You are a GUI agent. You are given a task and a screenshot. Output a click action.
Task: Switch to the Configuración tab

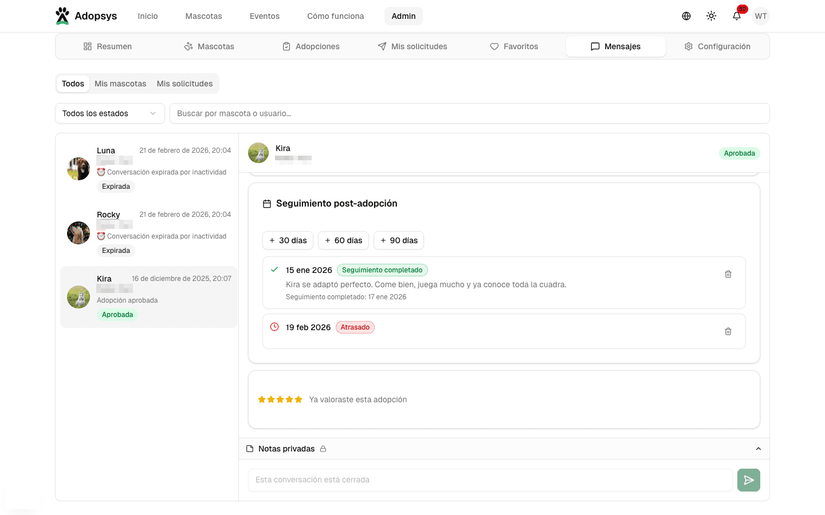[x=717, y=46]
